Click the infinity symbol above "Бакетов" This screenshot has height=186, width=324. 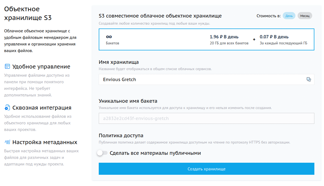[109, 37]
